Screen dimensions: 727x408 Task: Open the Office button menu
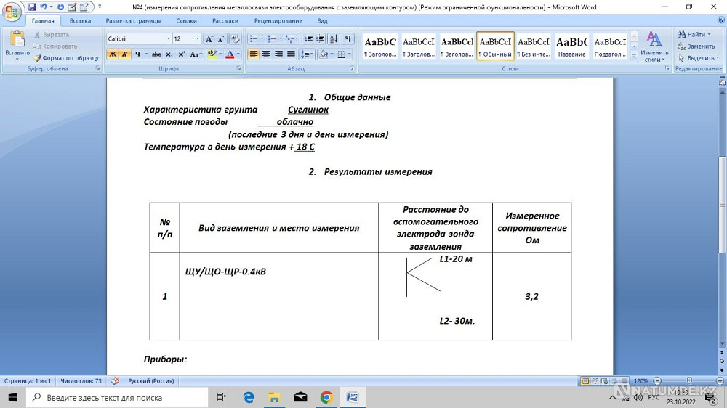(12, 12)
